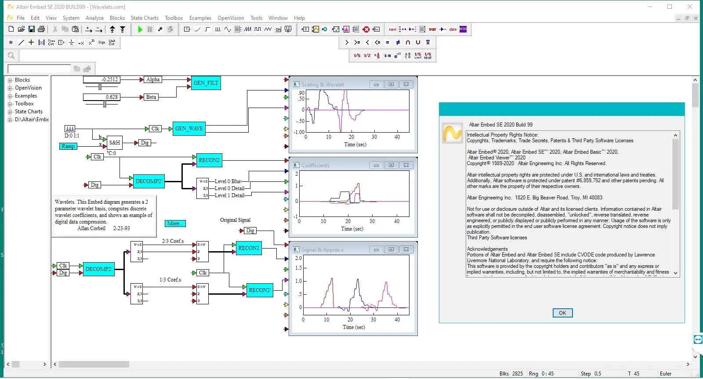The image size is (703, 379).
Task: Insert a date annotation block
Action: pos(453,29)
